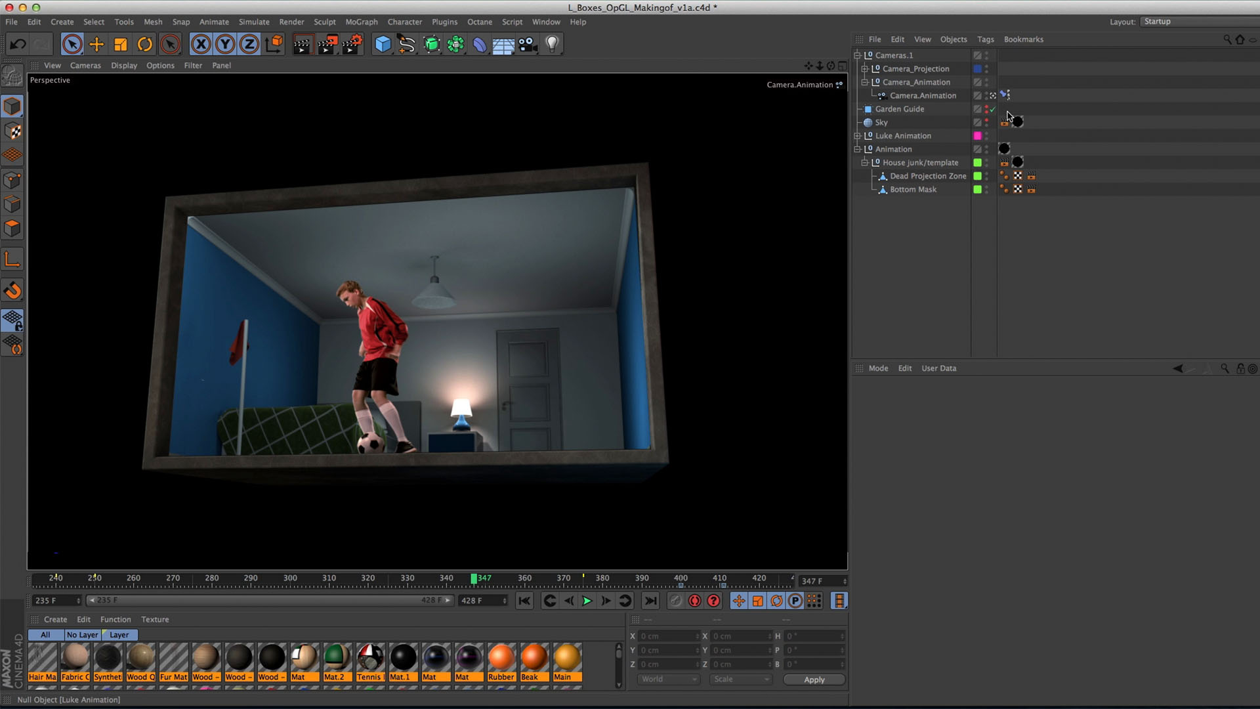Open the Edit Render Settings icon
This screenshot has width=1260, height=709.
[352, 45]
